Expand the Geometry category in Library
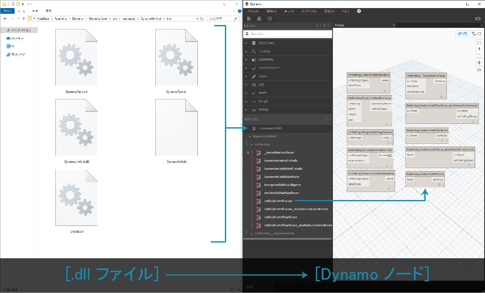The image size is (485, 293). (246, 59)
